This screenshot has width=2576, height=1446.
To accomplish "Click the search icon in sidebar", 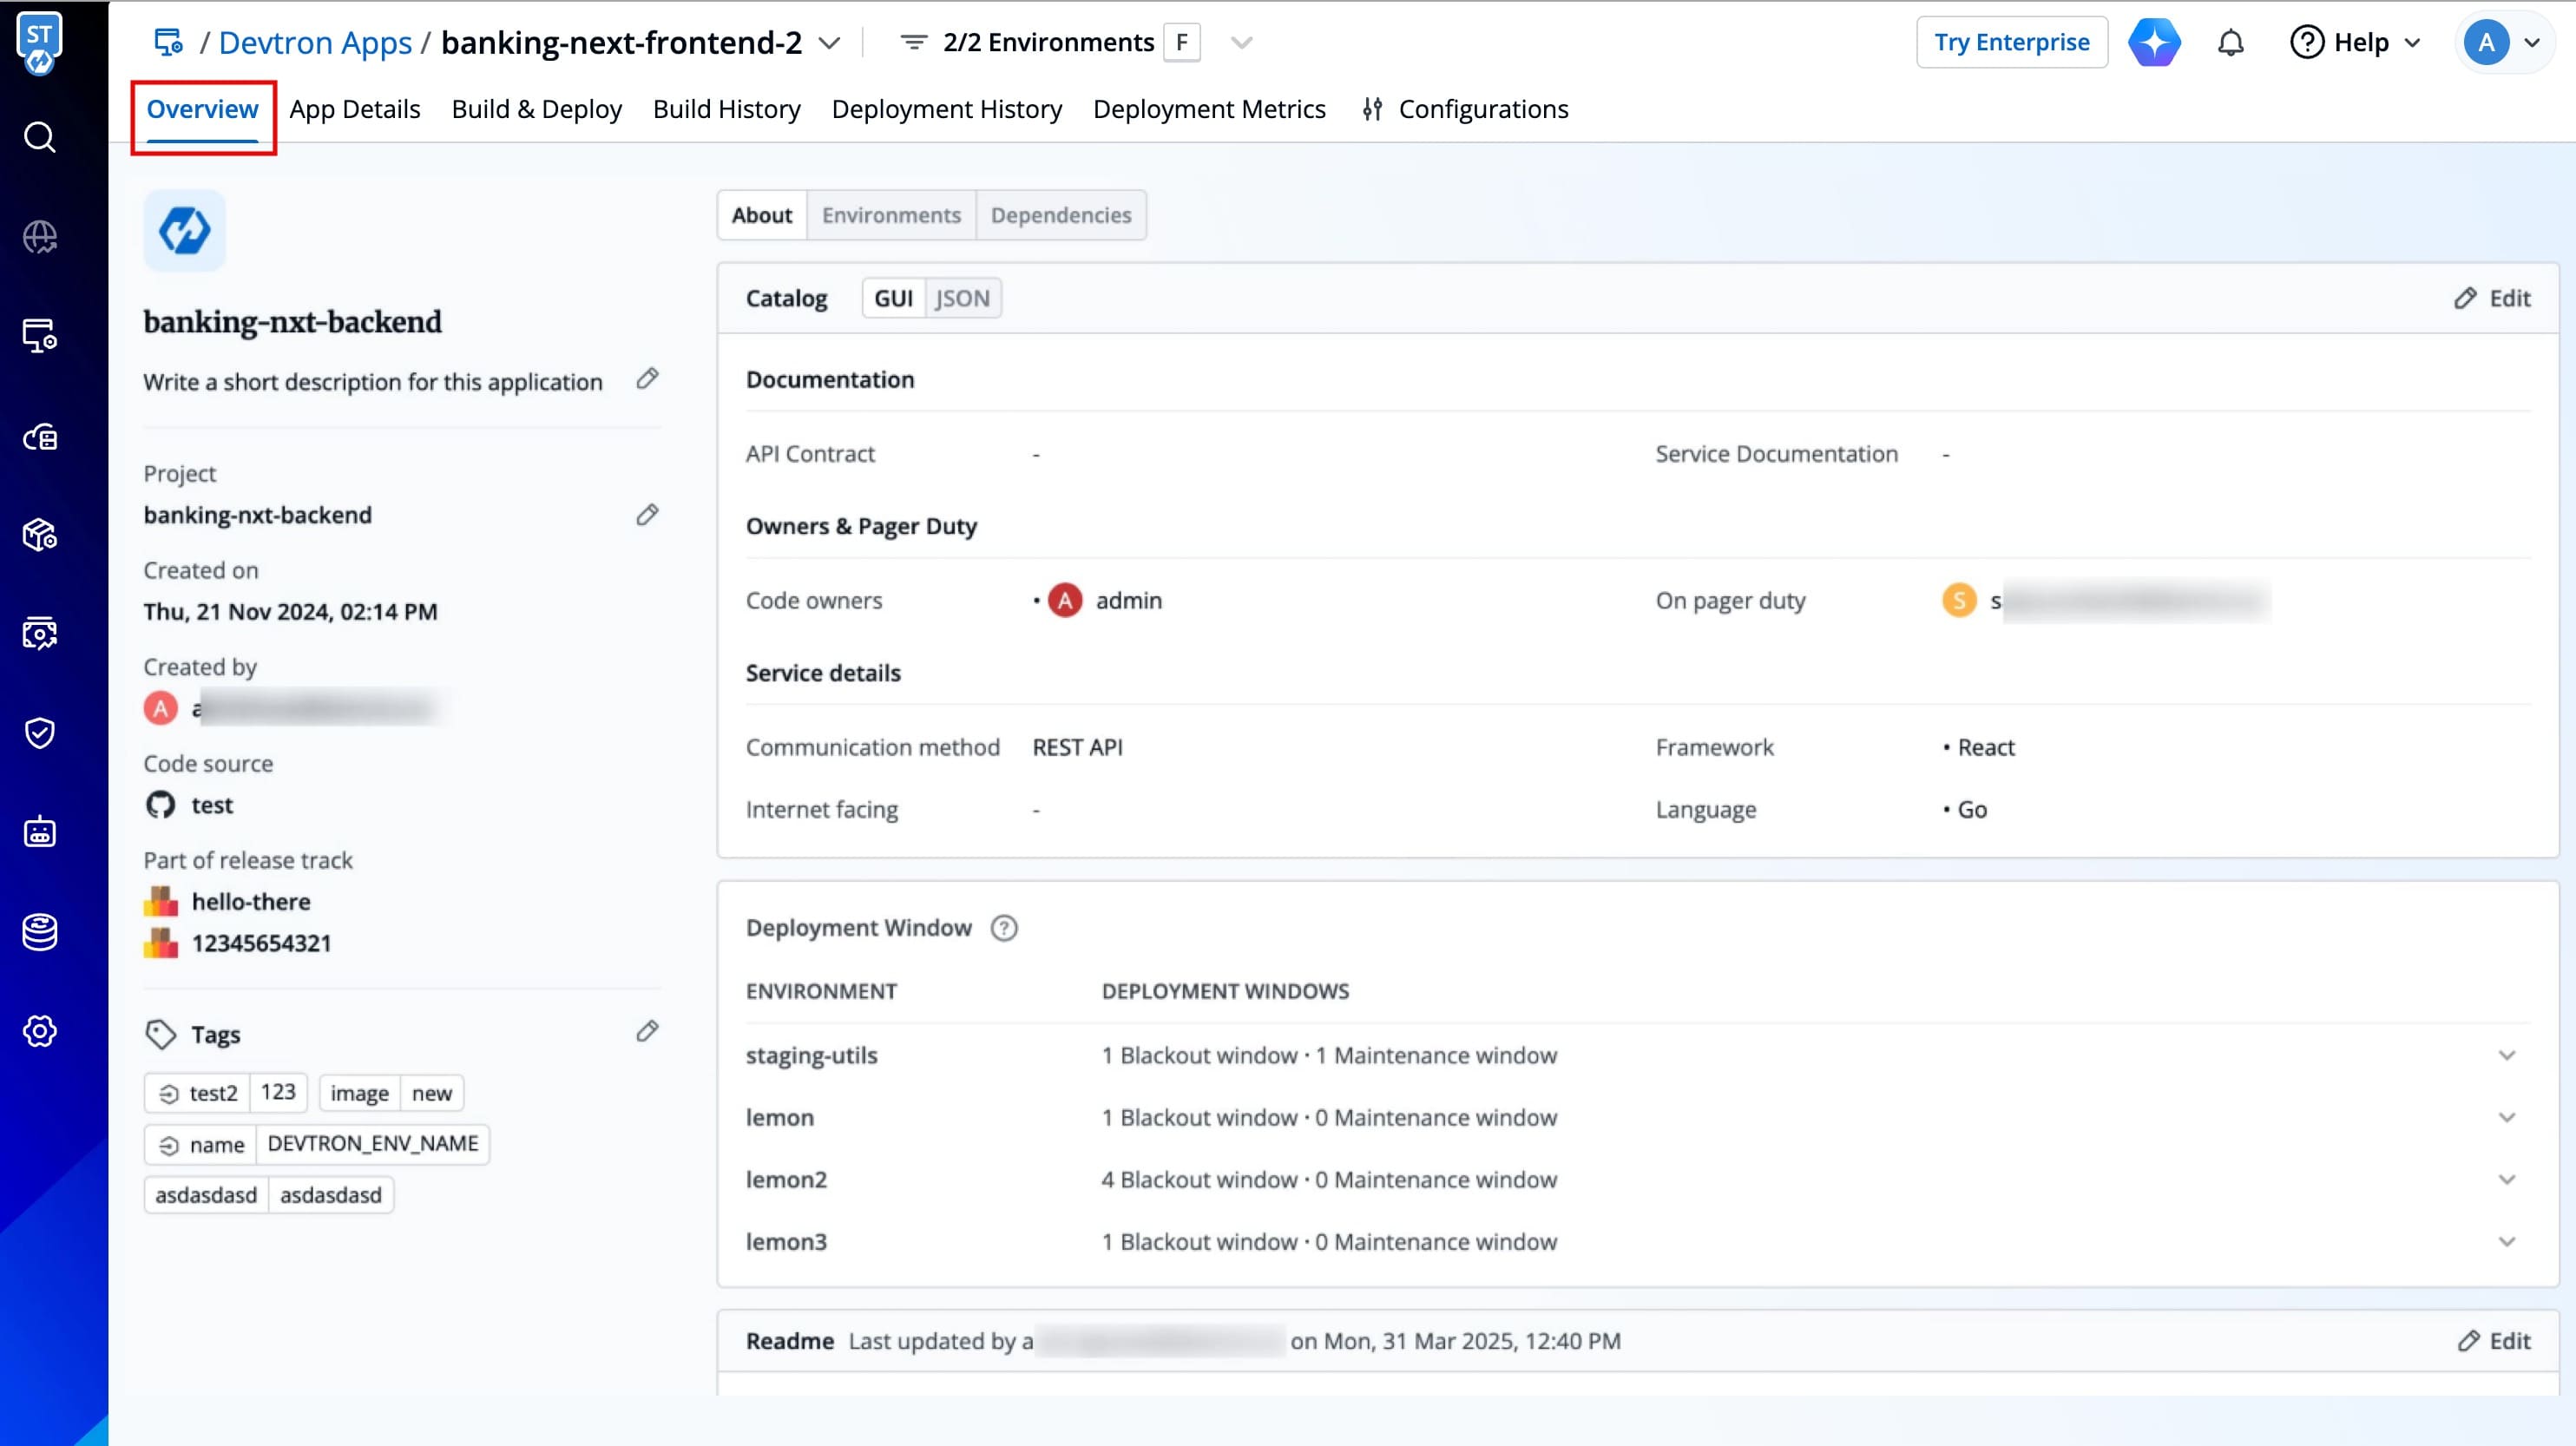I will tap(40, 137).
